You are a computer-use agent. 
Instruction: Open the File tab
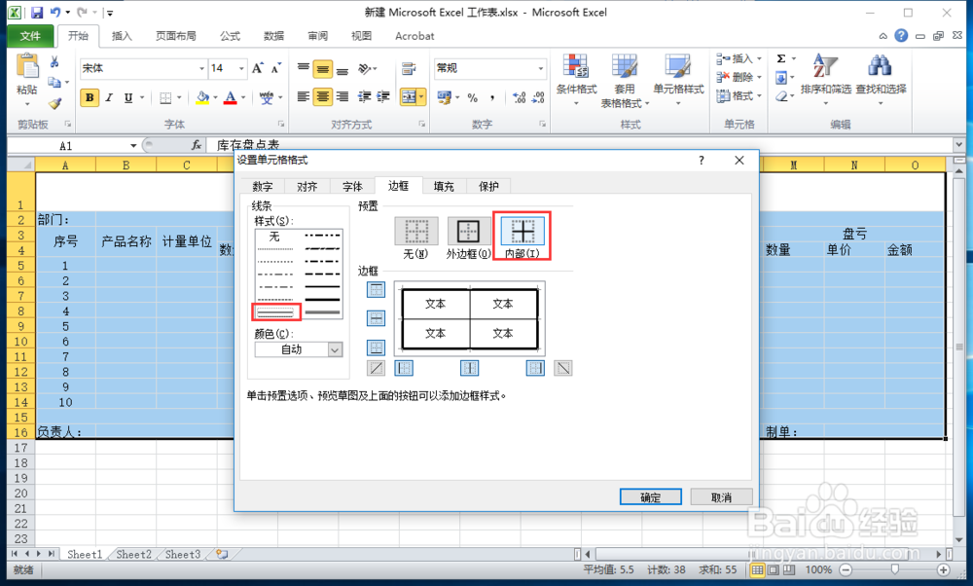[30, 36]
